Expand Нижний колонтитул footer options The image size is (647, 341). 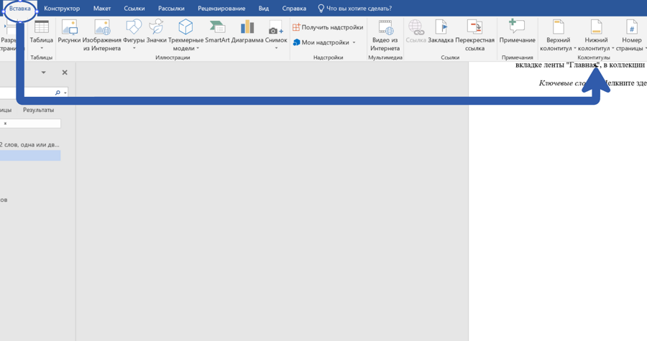pyautogui.click(x=612, y=48)
